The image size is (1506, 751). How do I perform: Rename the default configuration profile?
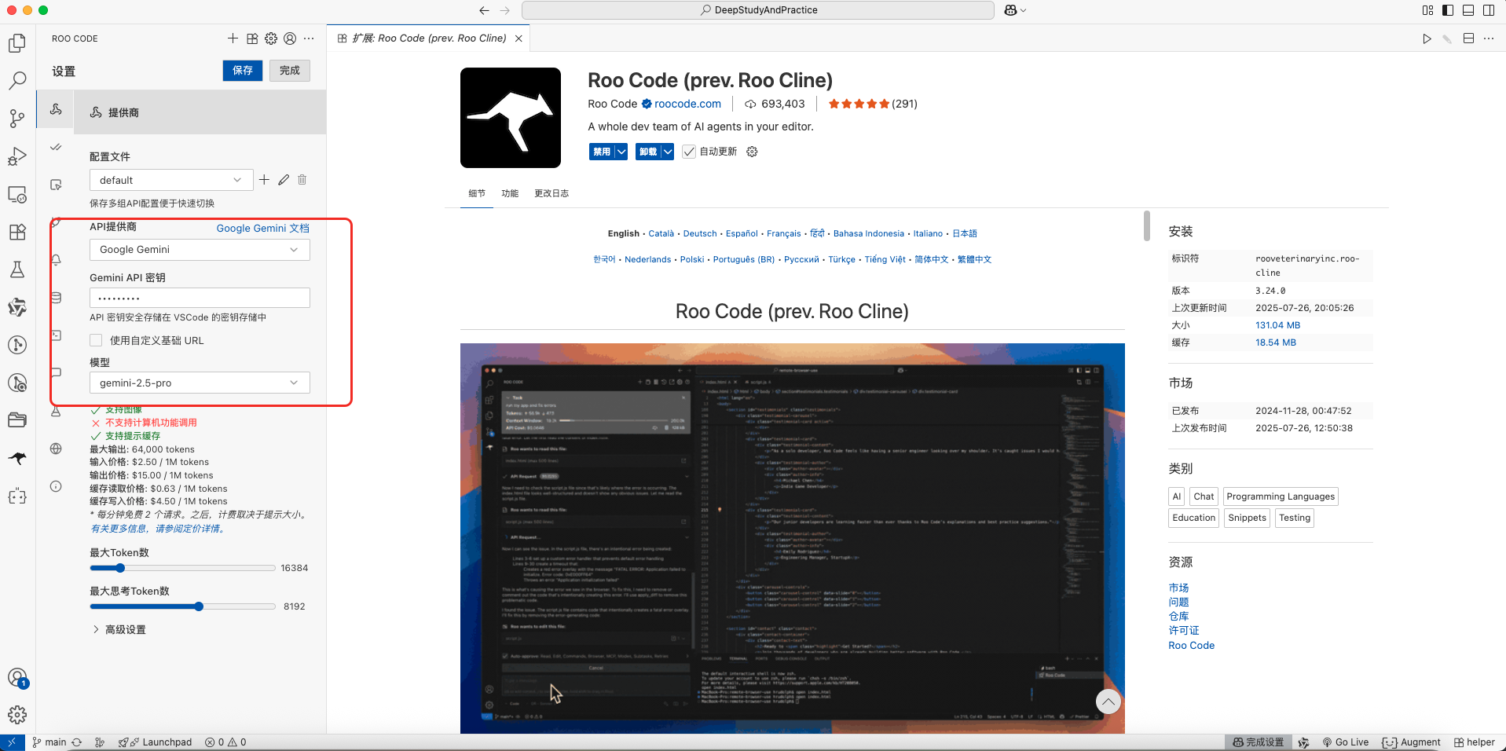(284, 180)
